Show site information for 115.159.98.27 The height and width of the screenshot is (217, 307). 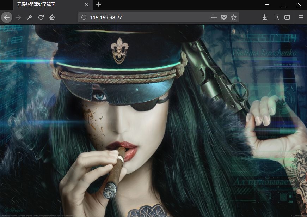click(84, 17)
